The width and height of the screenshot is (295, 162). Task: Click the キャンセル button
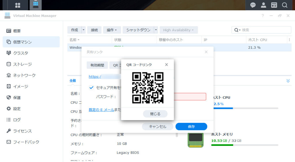pyautogui.click(x=158, y=127)
